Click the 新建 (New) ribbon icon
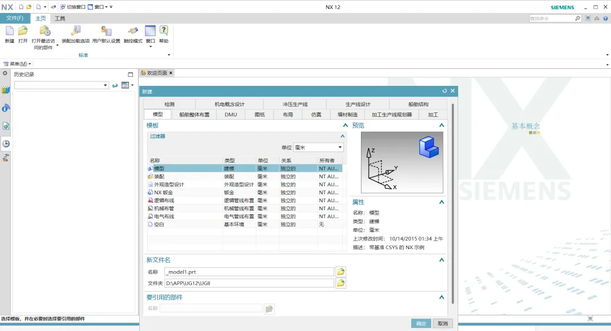 (10, 31)
